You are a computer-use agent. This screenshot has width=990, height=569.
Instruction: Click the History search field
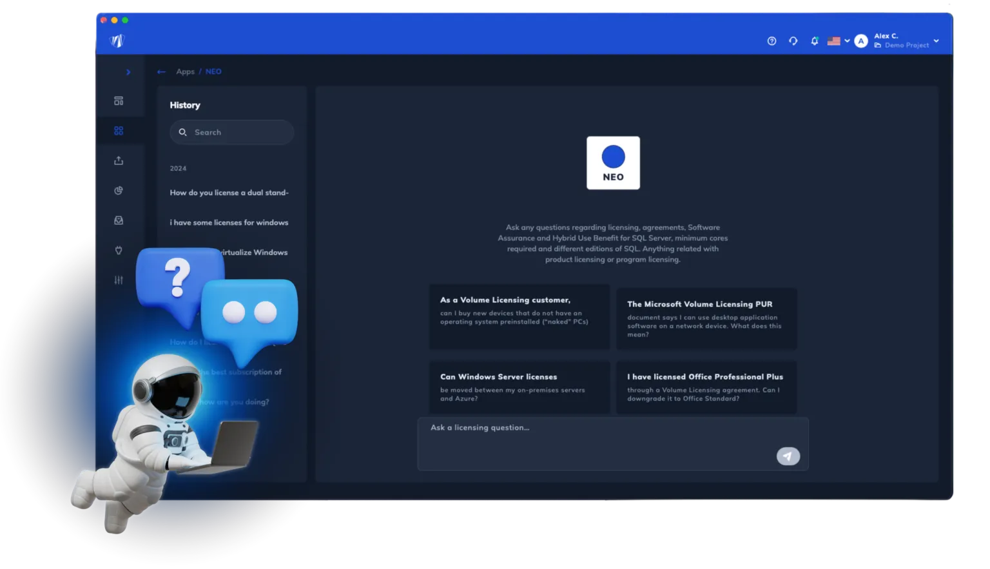click(232, 132)
